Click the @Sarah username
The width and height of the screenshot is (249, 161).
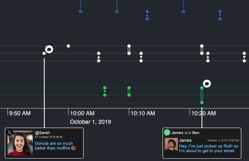(x=43, y=133)
